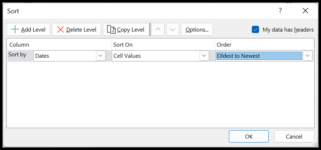321x150 pixels.
Task: Expand the Sort On dropdown arrow
Action: point(204,56)
